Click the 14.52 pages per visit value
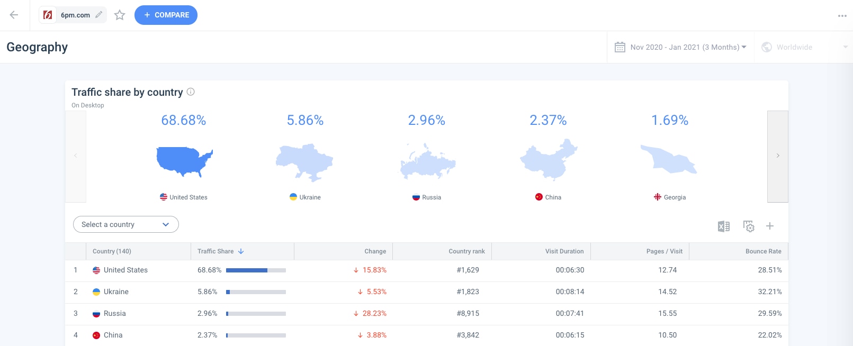 pos(668,292)
